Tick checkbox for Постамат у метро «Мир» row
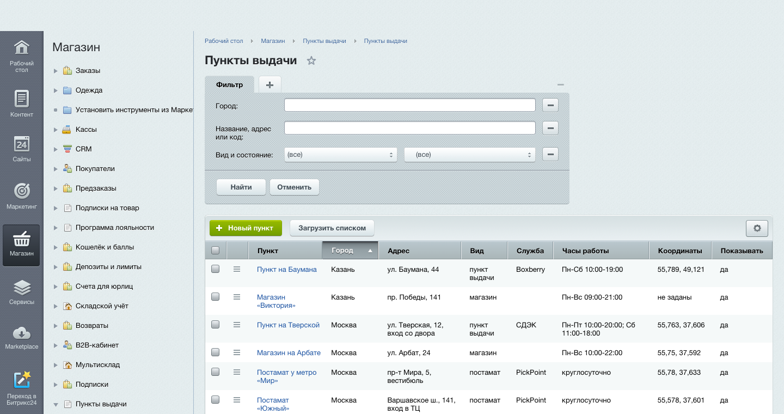 coord(215,372)
